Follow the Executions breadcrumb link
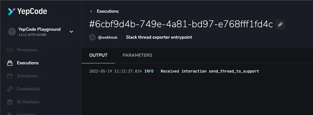This screenshot has height=115, width=313. pos(108,11)
